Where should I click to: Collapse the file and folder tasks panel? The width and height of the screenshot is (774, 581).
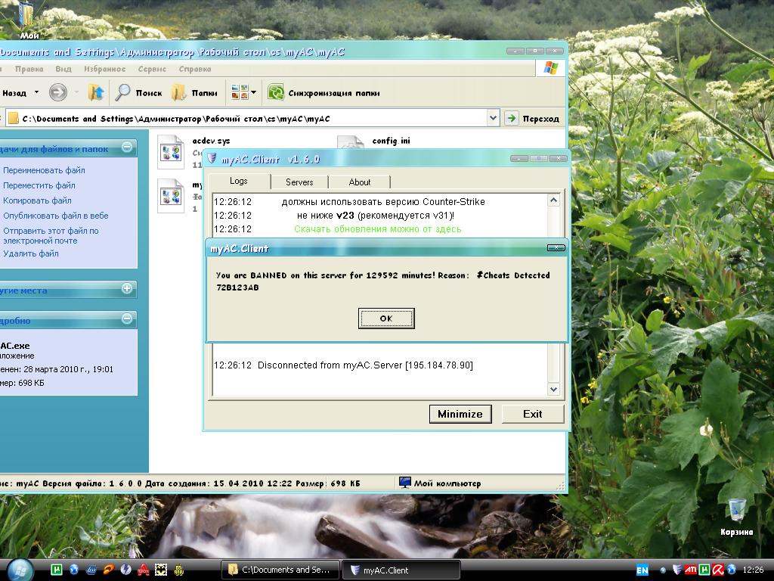coord(127,148)
